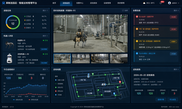The width and height of the screenshot is (182, 109).
Task: Open the 系统管理 tab
Action: 121,3
